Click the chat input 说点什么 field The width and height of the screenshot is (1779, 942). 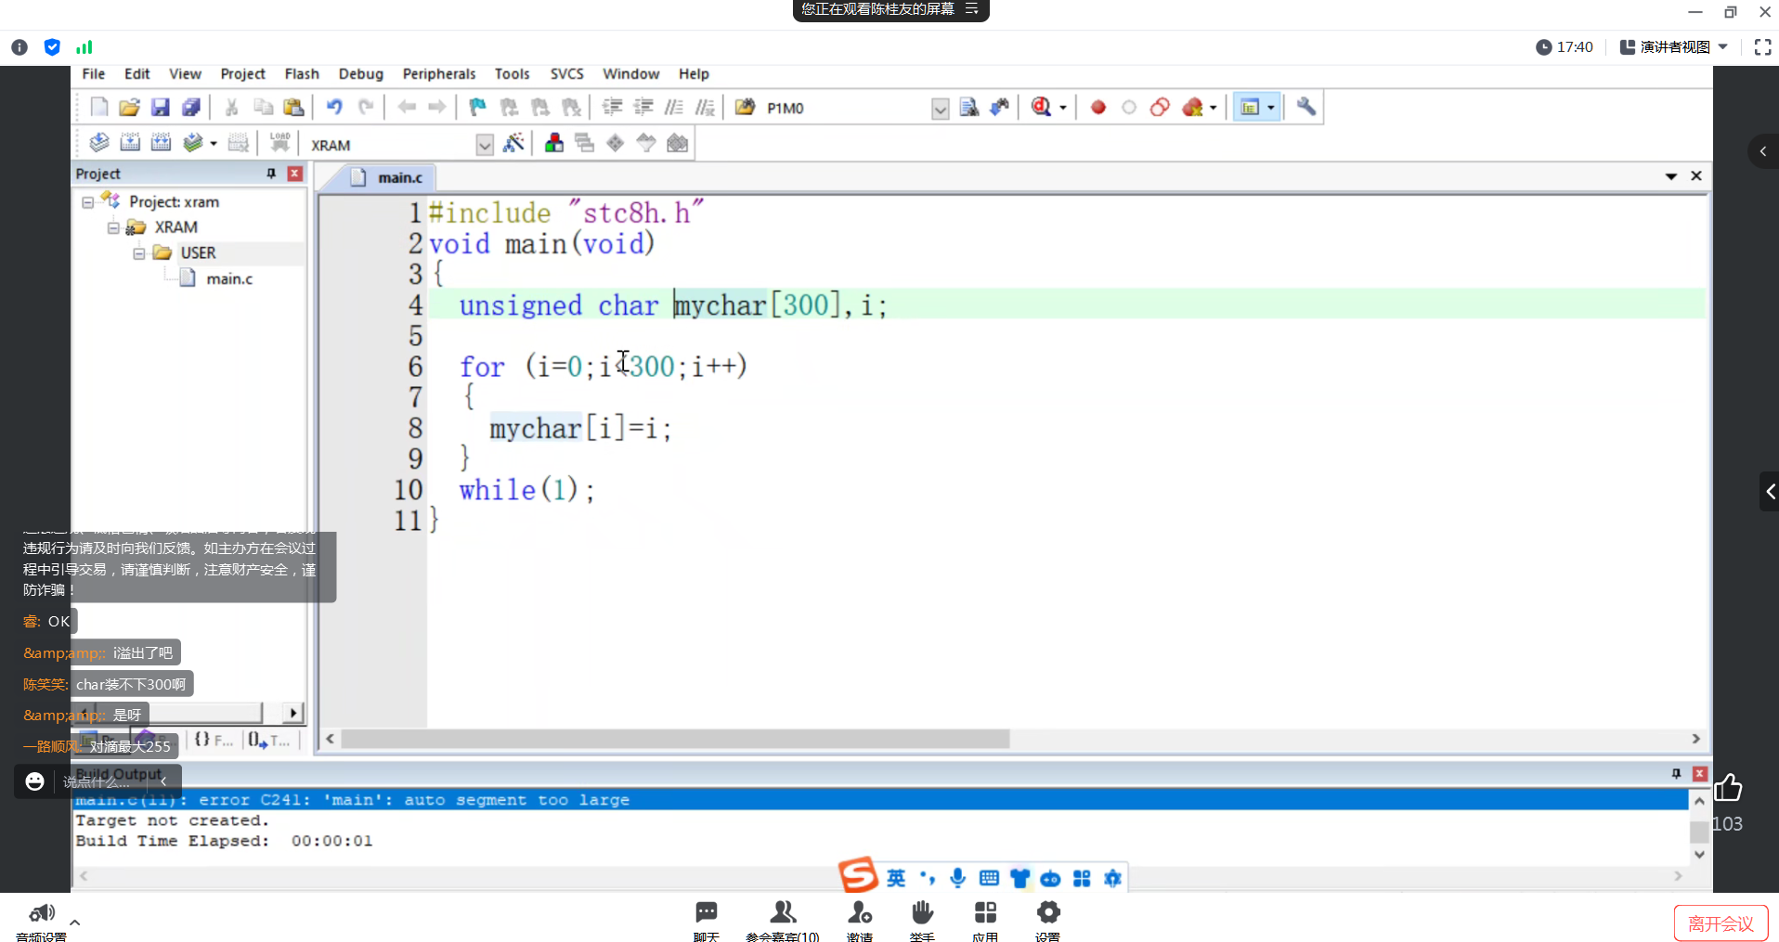point(97,781)
